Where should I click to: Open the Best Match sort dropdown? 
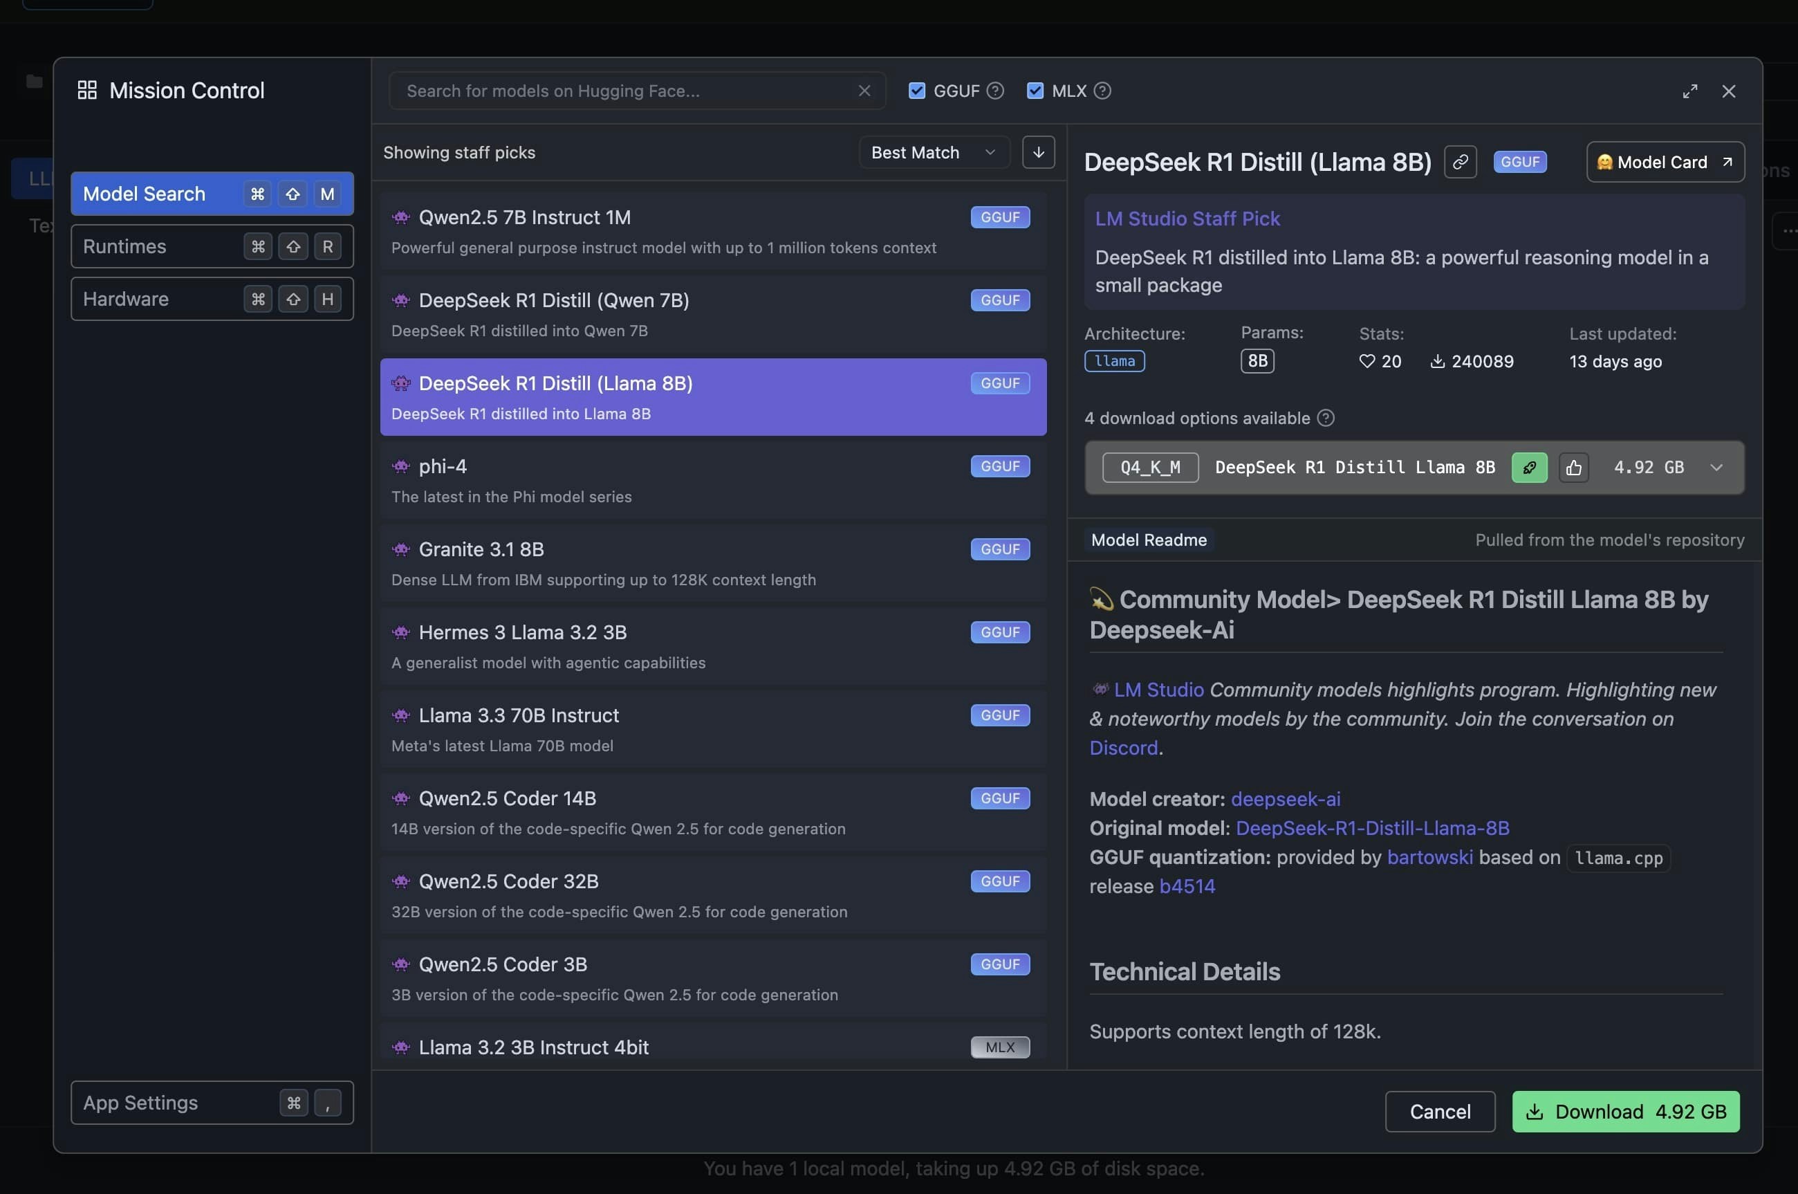pyautogui.click(x=934, y=152)
